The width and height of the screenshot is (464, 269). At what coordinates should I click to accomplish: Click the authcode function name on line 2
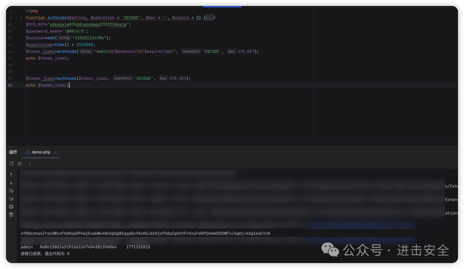point(57,18)
